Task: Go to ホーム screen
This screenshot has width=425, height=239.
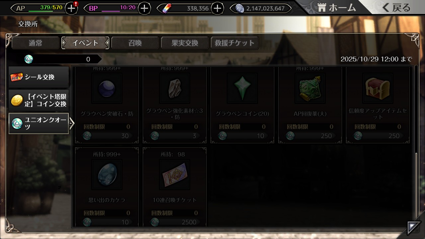Action: point(336,8)
